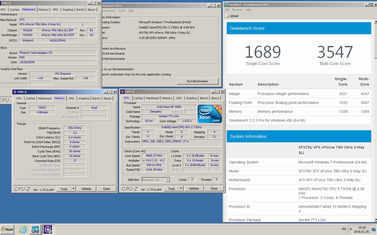377x235 pixels.
Task: Click Level 2 cache value 2 x 2048 KBytes
Action: 195,165
